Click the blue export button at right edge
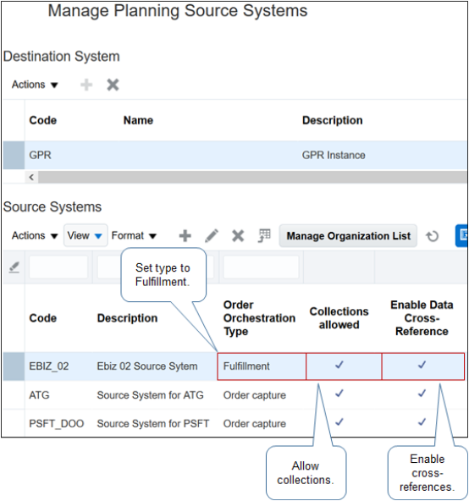Viewport: 469px width, 501px height. click(x=461, y=236)
